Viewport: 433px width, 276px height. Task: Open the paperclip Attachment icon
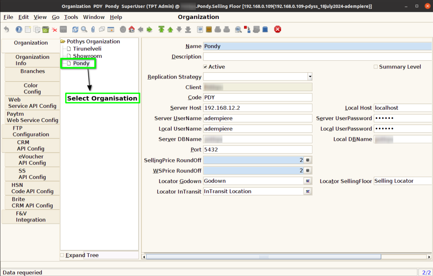pyautogui.click(x=93, y=29)
